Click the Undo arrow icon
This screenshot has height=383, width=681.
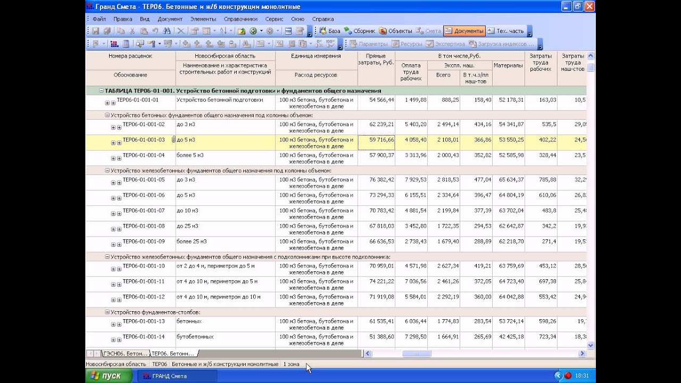click(x=155, y=31)
